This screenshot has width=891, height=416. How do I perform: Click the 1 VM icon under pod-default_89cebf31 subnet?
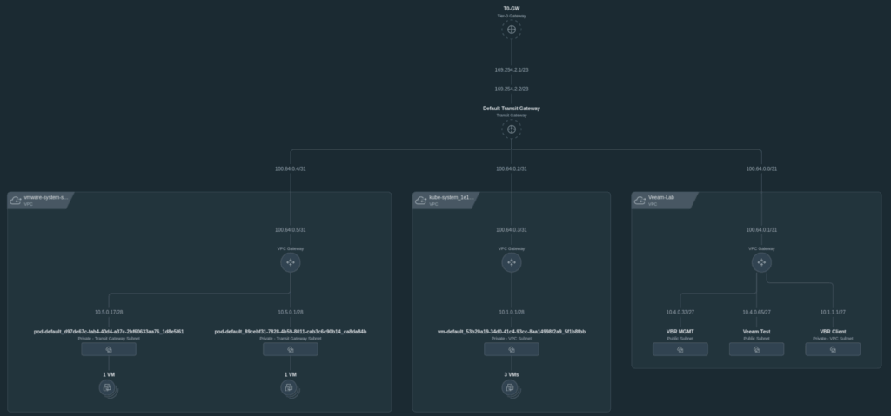(x=291, y=388)
